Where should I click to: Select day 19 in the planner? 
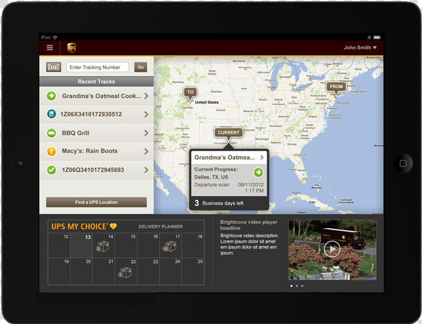59,272
